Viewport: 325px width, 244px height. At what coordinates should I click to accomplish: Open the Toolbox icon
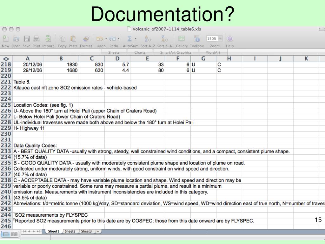coord(196,38)
